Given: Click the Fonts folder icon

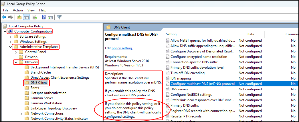Looking at the screenshot, I should pos(27,88).
